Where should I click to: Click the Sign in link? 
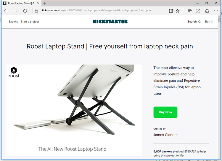tap(209, 22)
